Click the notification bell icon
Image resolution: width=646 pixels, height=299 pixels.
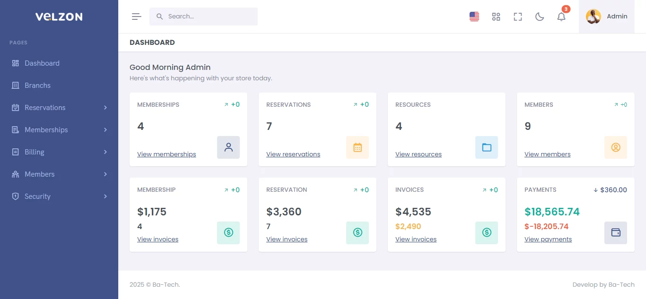tap(561, 17)
